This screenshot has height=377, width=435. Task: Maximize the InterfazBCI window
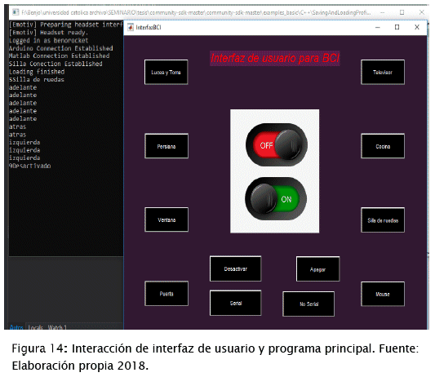click(x=397, y=27)
